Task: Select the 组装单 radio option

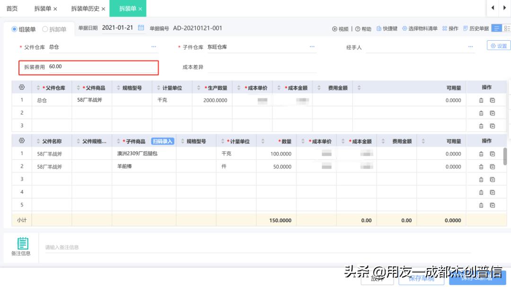Action: point(15,28)
